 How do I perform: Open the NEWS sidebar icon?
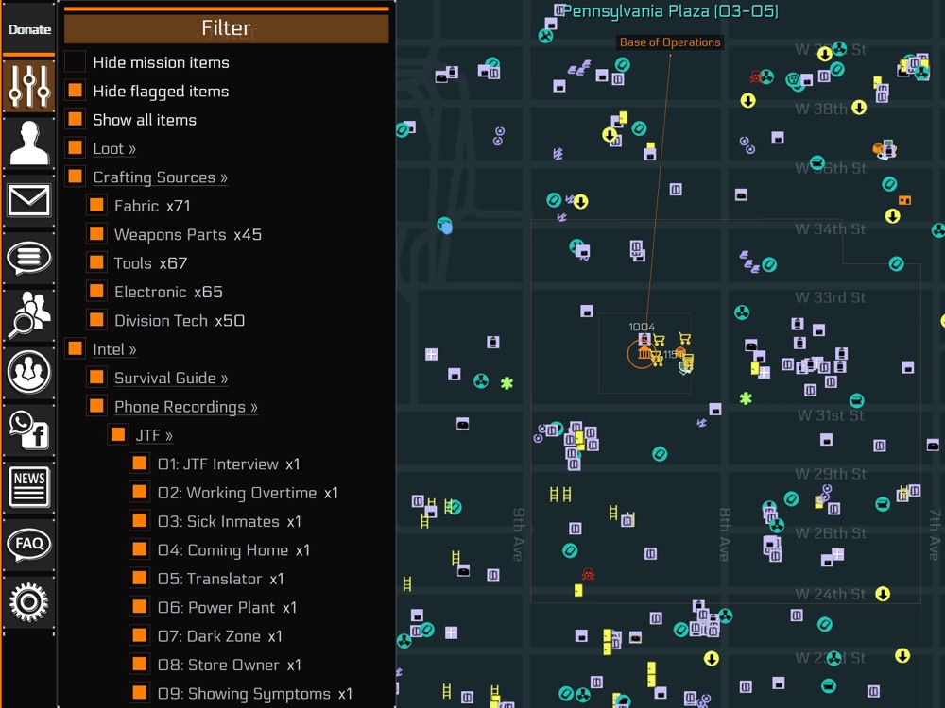coord(28,487)
